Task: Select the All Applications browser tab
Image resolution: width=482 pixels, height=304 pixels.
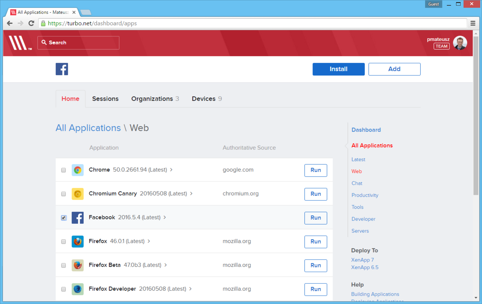Action: click(43, 12)
